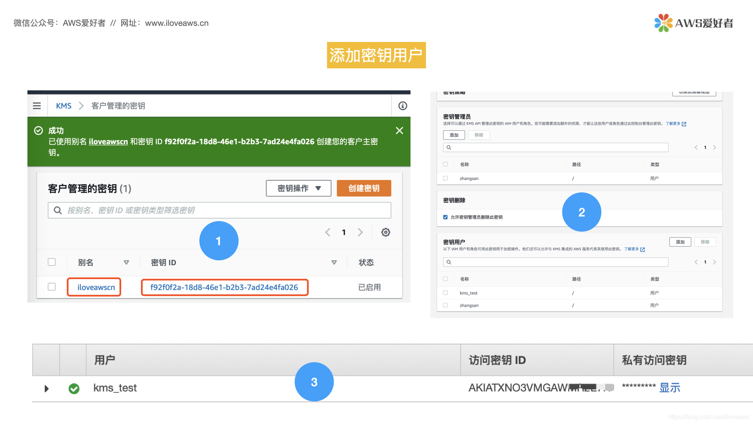Open the hamburger navigation menu icon

(37, 106)
